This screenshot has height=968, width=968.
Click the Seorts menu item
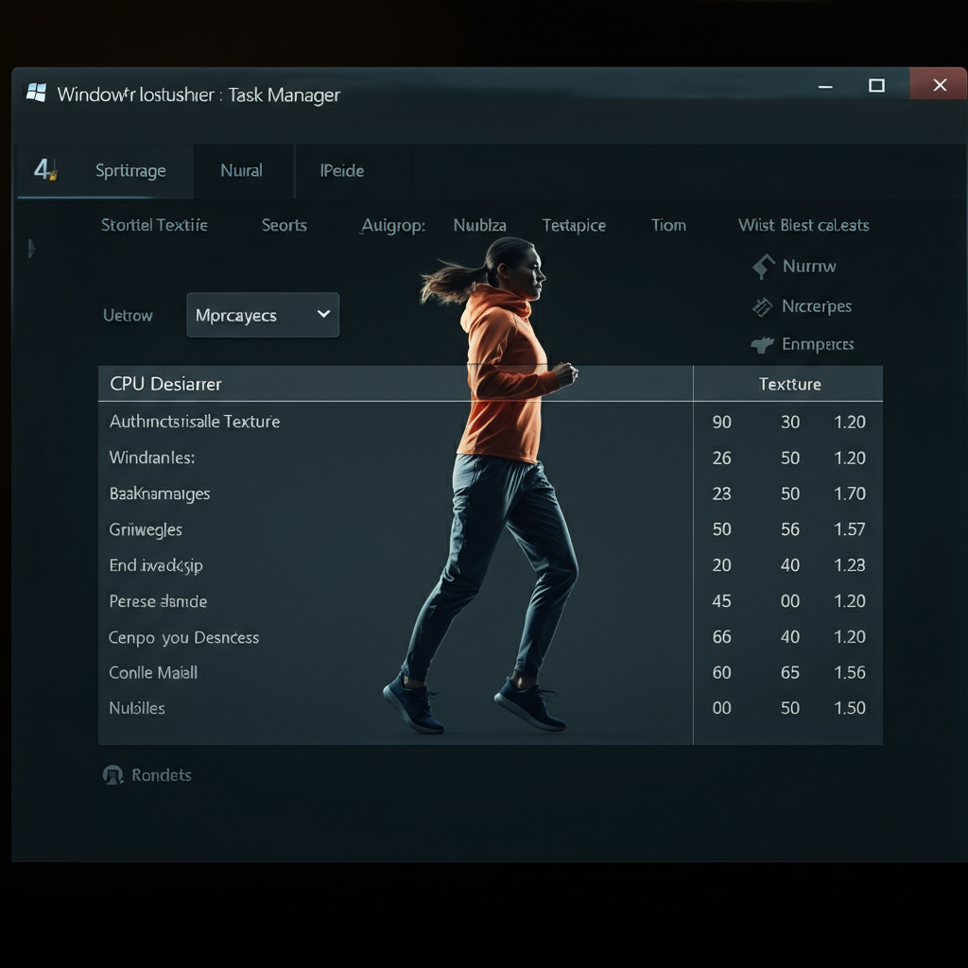(x=284, y=225)
